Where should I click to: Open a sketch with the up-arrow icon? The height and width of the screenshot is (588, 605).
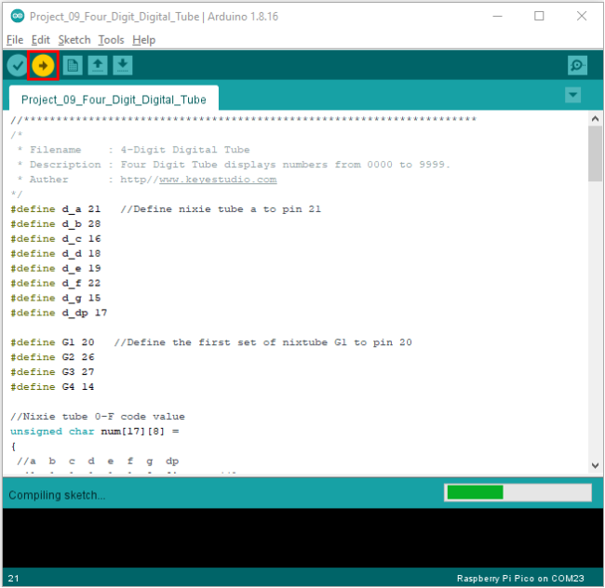pos(98,65)
